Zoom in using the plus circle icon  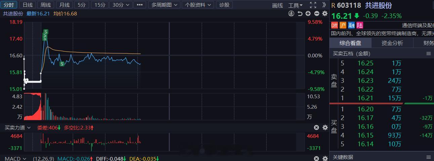point(308,13)
